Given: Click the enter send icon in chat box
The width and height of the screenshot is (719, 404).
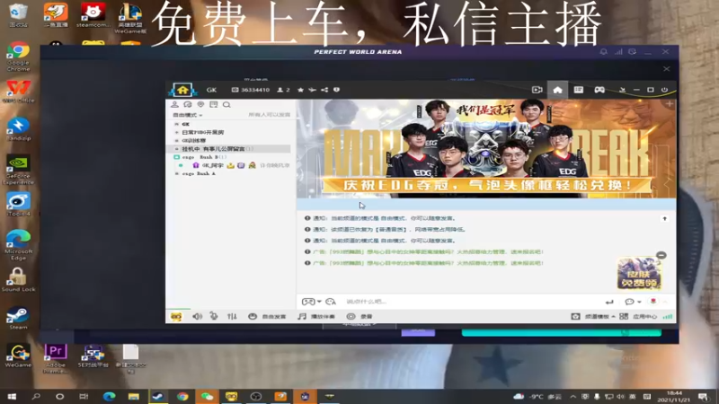Looking at the screenshot, I should 609,302.
